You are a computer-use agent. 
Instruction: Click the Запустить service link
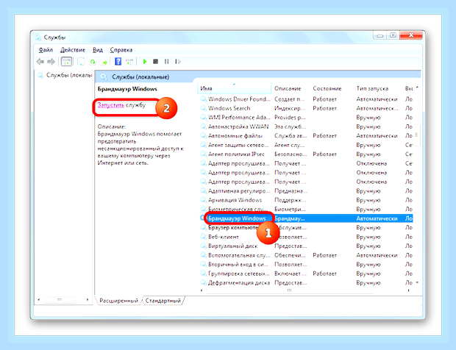[111, 105]
